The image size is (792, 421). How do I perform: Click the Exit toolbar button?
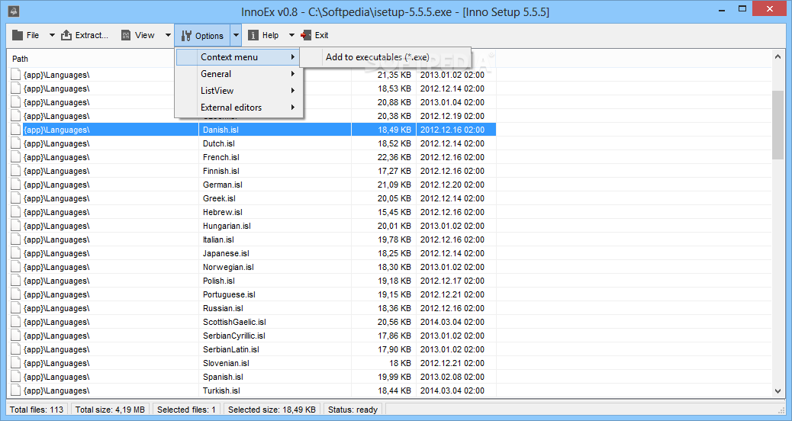[314, 35]
